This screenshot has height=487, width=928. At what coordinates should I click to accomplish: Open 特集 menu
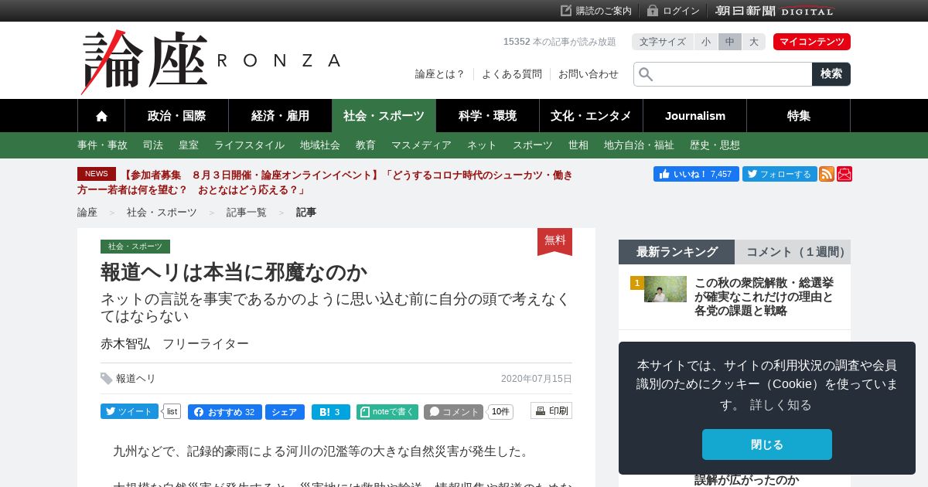point(799,116)
